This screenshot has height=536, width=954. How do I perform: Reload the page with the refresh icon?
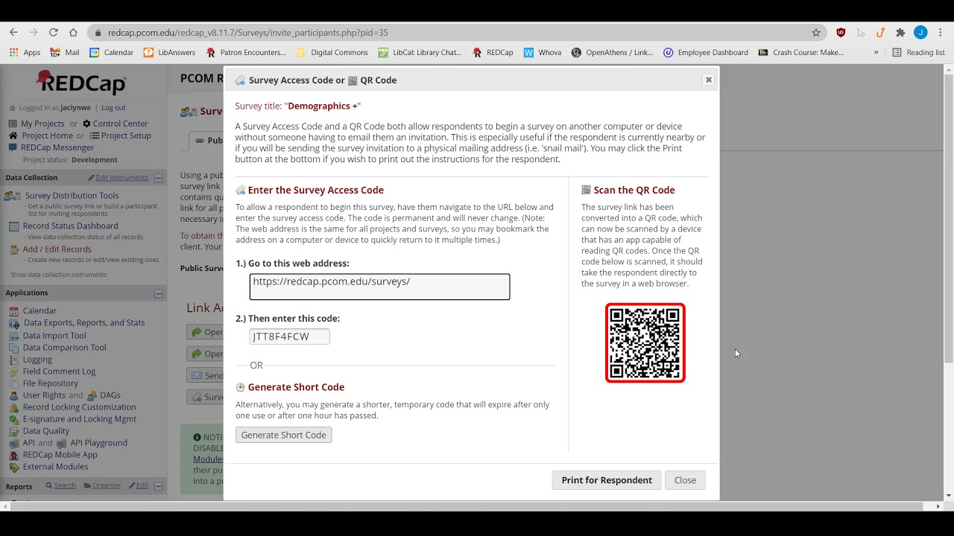(x=54, y=33)
